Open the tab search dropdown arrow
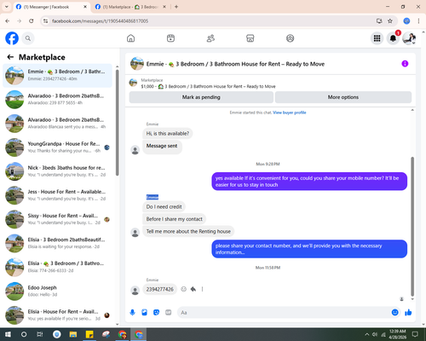This screenshot has width=426, height=341. pyautogui.click(x=7, y=7)
